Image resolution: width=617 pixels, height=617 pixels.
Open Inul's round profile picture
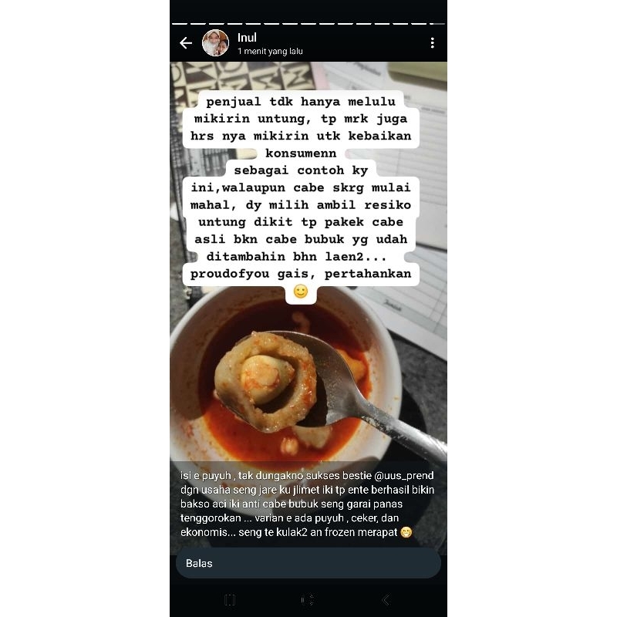215,43
